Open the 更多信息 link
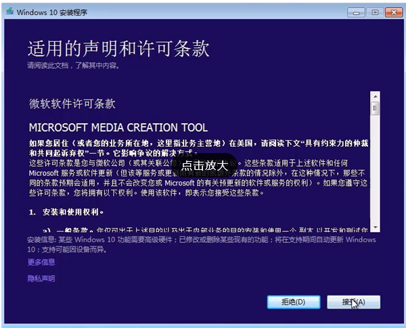Viewport: 406px width, 329px height. [x=41, y=262]
